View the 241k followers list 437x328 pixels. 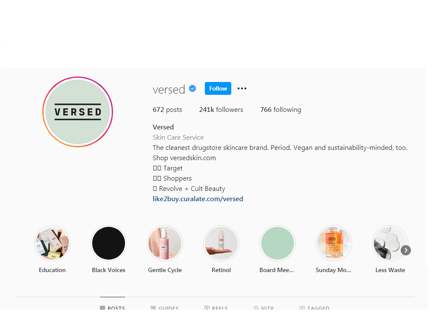221,110
